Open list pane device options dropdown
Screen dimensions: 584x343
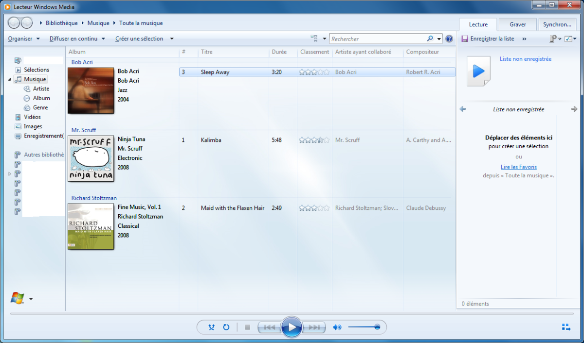click(x=555, y=39)
